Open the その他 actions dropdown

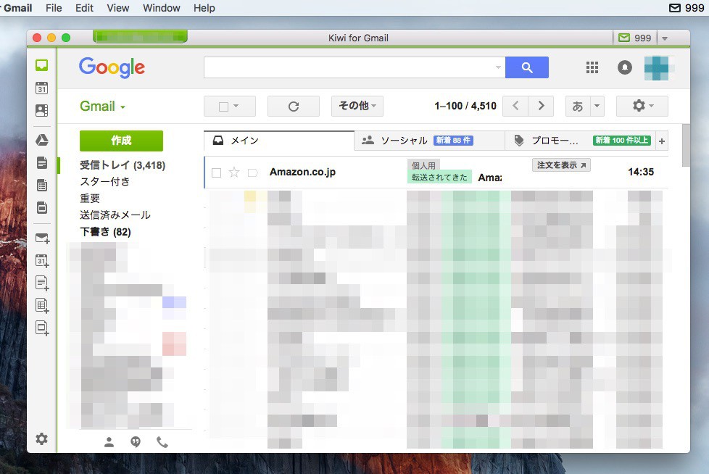point(357,106)
